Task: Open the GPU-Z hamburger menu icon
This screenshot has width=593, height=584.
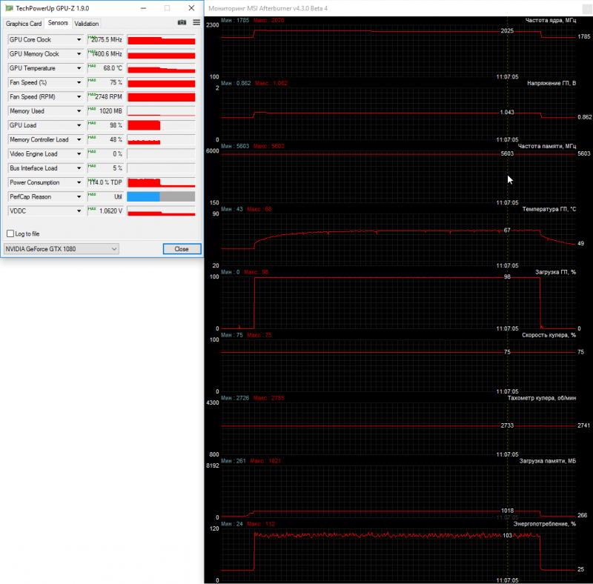Action: 196,23
